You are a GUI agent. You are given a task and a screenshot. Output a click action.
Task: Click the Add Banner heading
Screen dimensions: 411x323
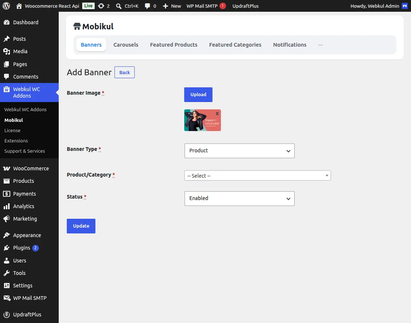(x=89, y=72)
